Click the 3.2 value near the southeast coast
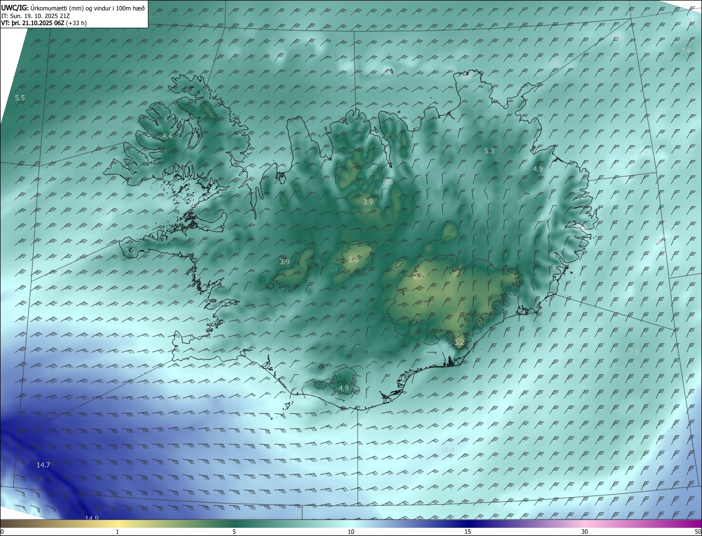Image resolution: width=702 pixels, height=536 pixels. 460,343
